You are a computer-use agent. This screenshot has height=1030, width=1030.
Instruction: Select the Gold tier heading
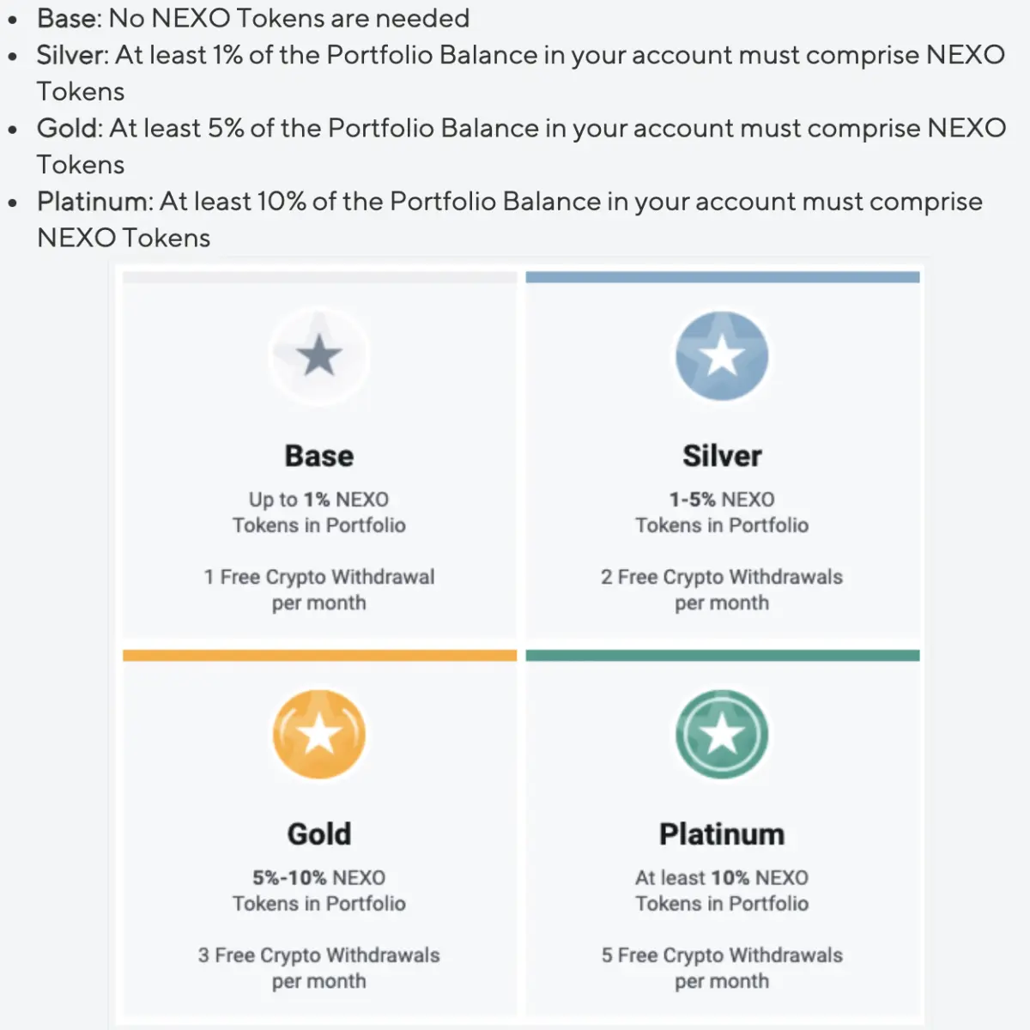tap(319, 833)
